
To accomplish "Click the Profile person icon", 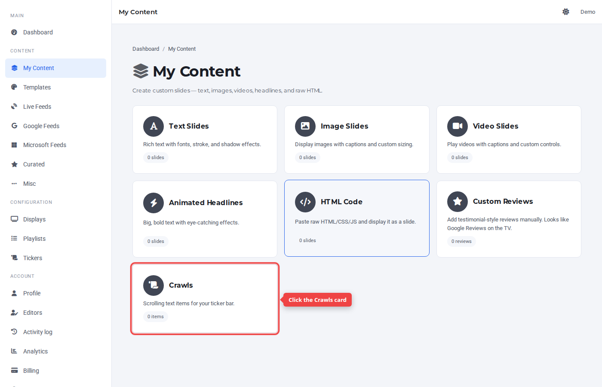I will tap(14, 293).
